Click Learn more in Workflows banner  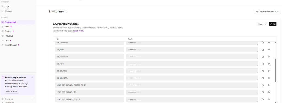pos(12,91)
